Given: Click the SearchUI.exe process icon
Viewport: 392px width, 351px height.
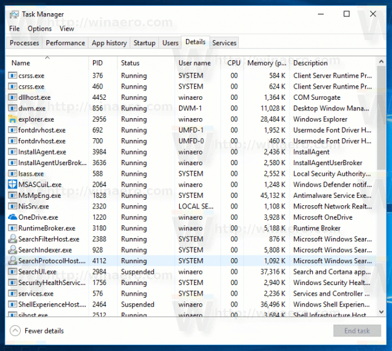Looking at the screenshot, I should (13, 271).
